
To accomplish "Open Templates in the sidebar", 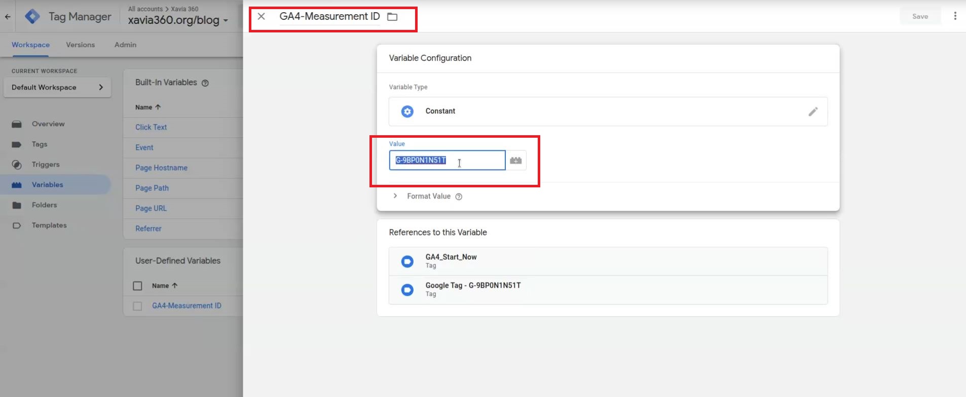I will (x=49, y=225).
